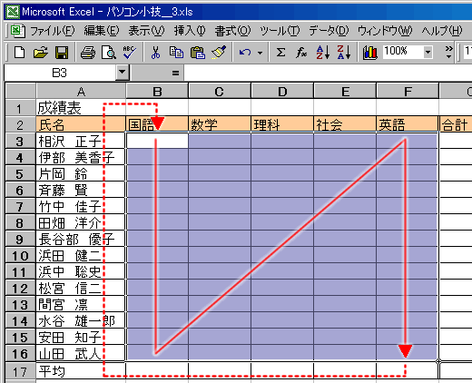Open a file with the Open folder icon
Viewport: 472px width, 383px height.
click(41, 53)
